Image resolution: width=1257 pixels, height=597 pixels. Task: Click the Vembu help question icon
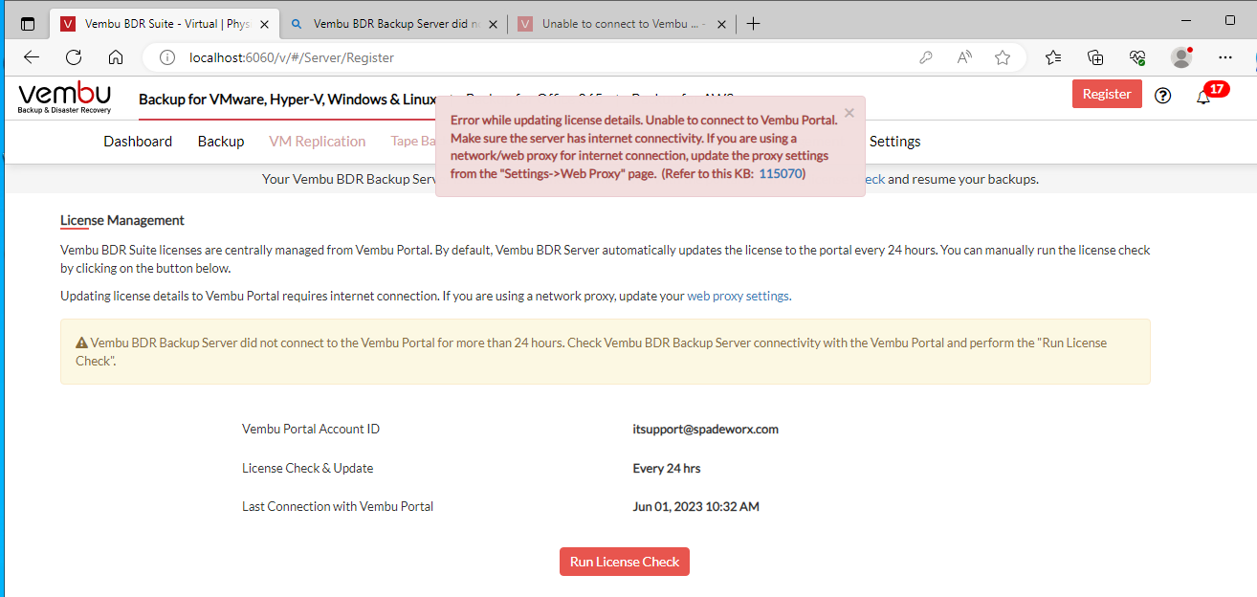point(1163,95)
